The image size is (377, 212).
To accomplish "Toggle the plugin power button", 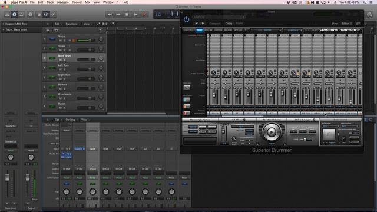I will (x=186, y=19).
